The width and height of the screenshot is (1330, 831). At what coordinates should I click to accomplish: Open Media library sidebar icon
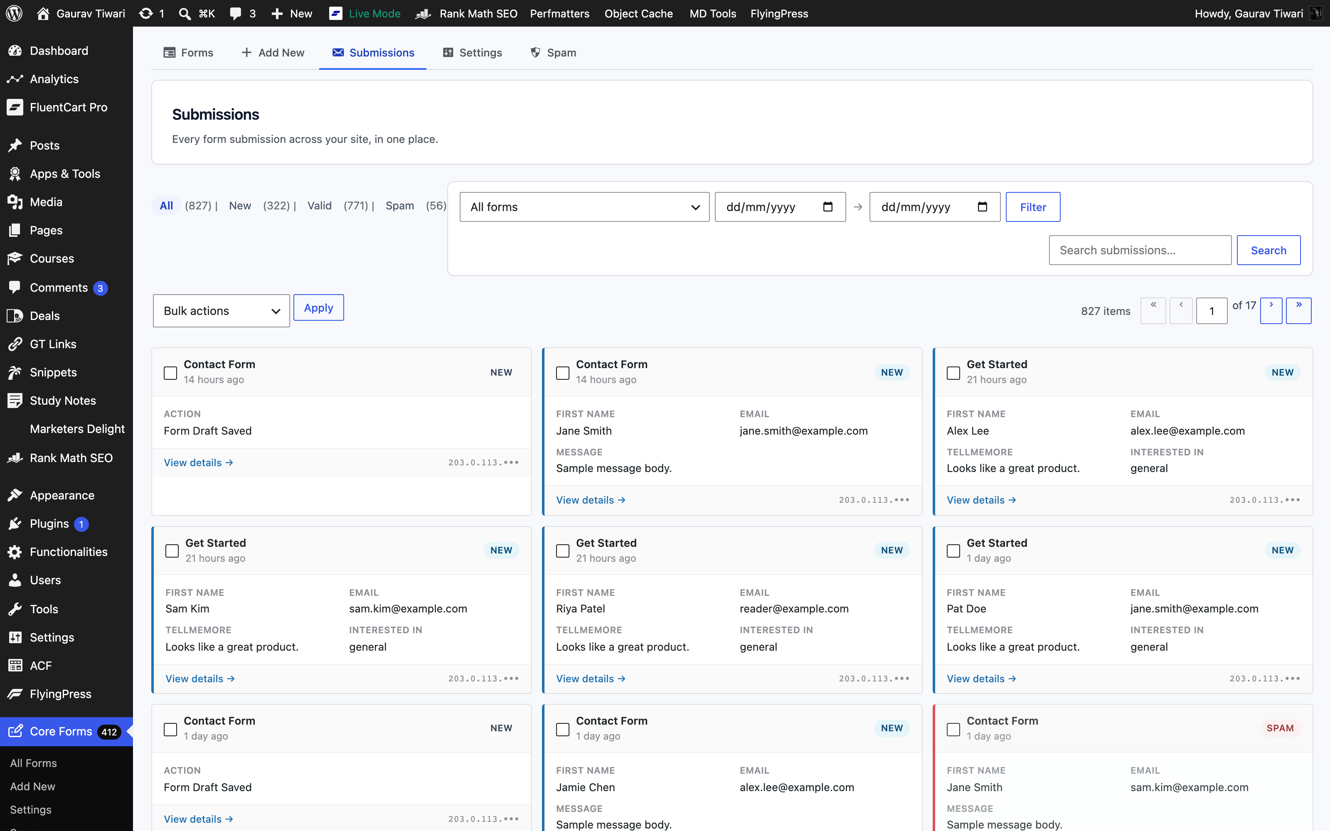coord(15,202)
